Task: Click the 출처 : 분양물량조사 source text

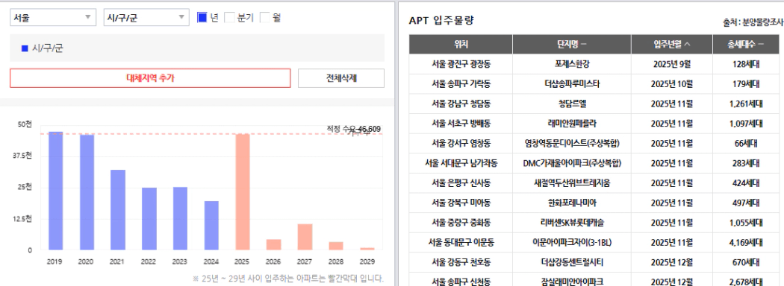Action: click(753, 22)
